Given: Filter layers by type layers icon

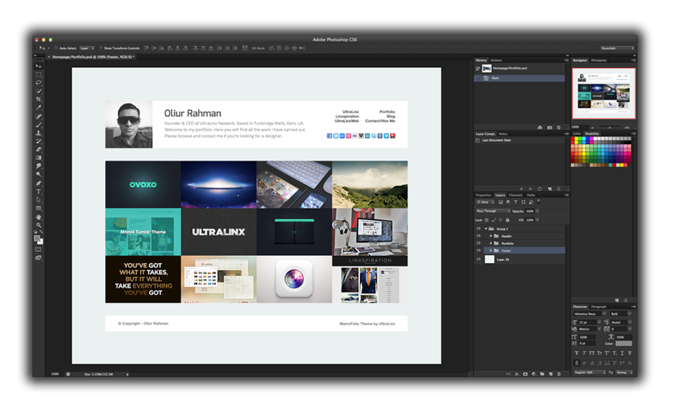Looking at the screenshot, I should (x=515, y=202).
